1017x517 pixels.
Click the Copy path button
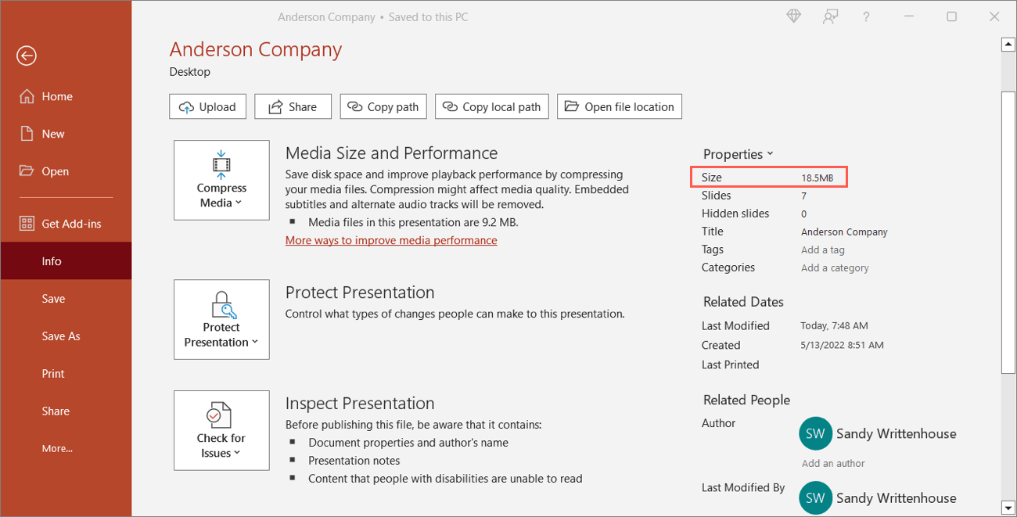point(383,106)
